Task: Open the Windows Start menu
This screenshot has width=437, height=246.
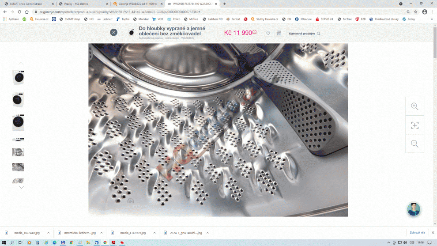Action: click(x=4, y=242)
